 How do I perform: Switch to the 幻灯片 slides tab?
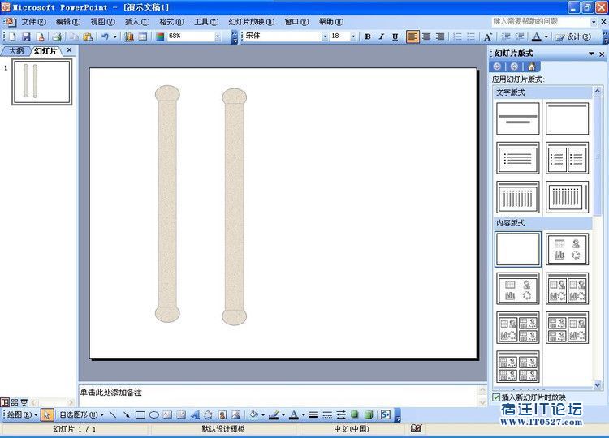point(45,50)
